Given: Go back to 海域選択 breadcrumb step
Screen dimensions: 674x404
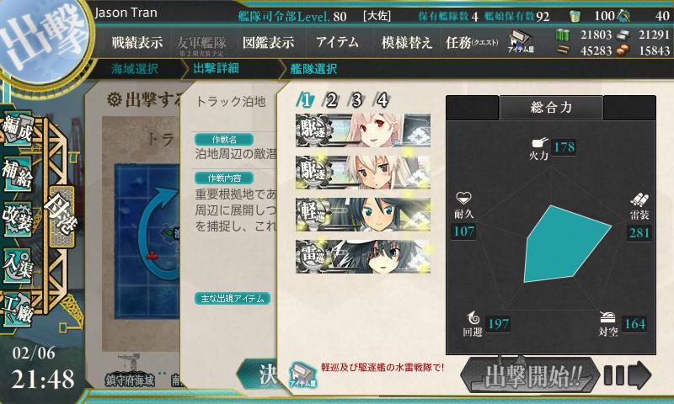Looking at the screenshot, I should pyautogui.click(x=135, y=69).
